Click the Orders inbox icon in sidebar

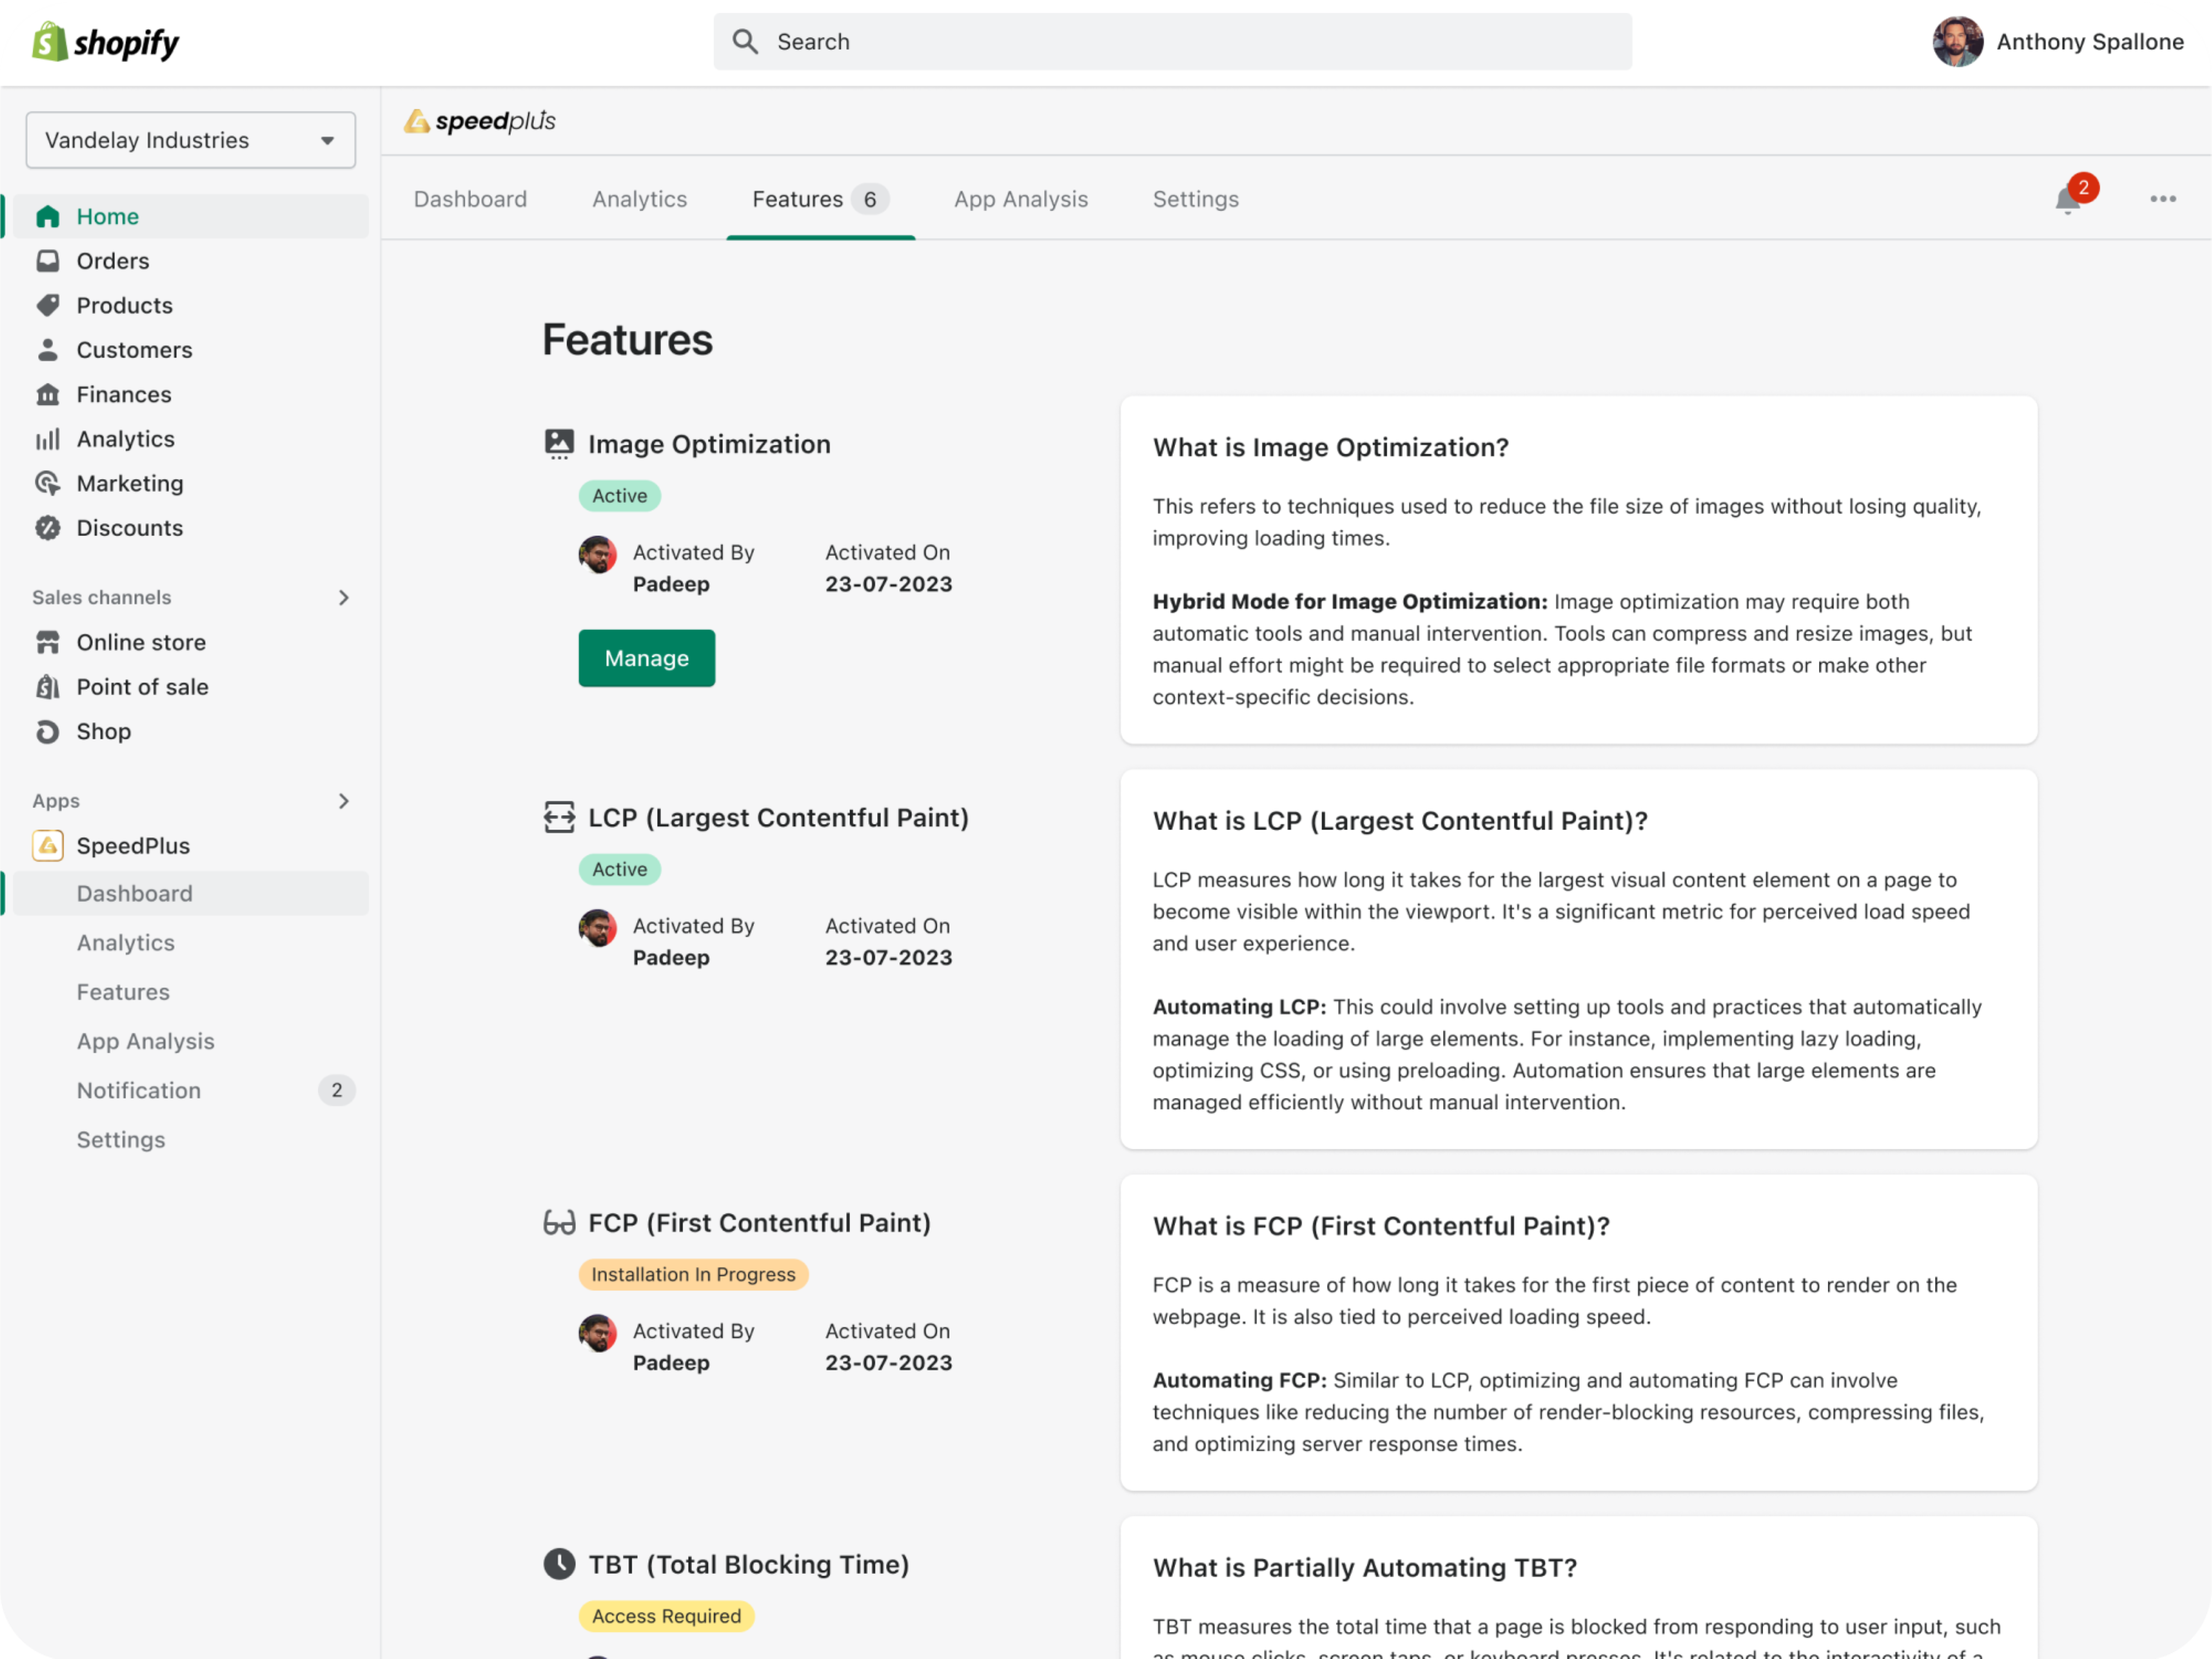coord(47,261)
